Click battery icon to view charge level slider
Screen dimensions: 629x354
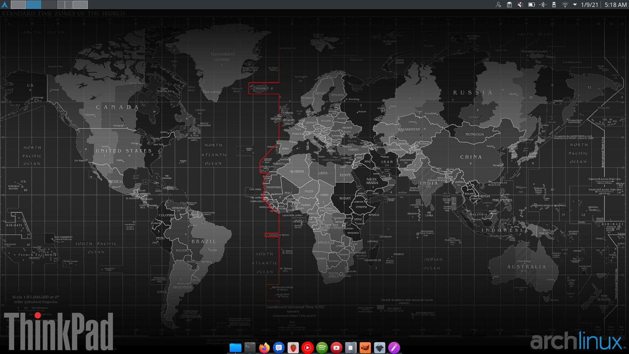pos(532,5)
